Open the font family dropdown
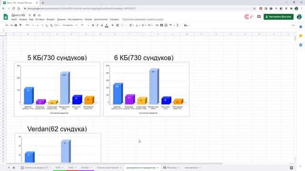The height and width of the screenshot is (171, 305). pos(70,25)
